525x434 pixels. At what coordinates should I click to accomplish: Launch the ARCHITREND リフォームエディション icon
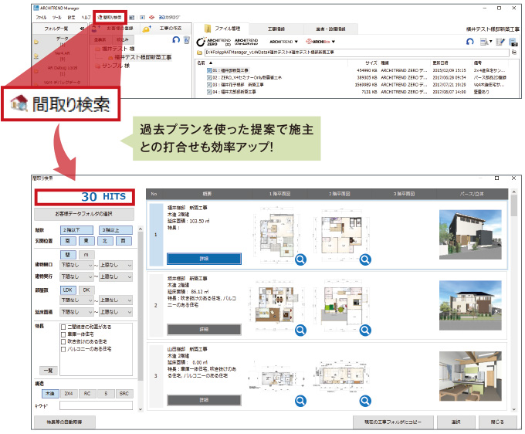click(246, 42)
